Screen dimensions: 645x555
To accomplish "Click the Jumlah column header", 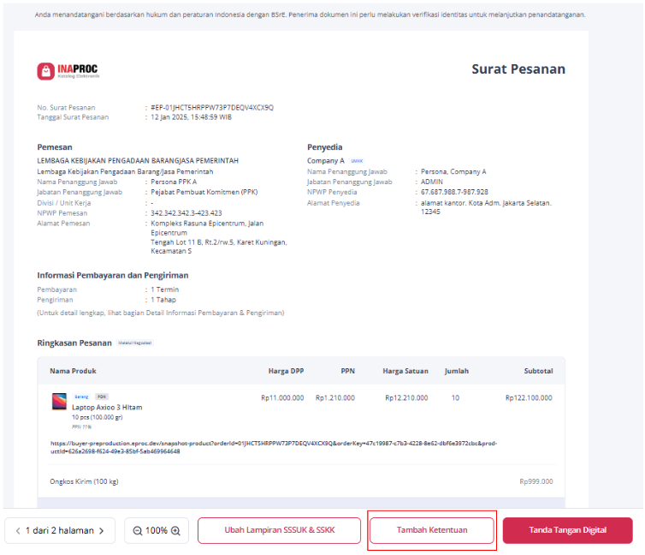I will click(456, 372).
